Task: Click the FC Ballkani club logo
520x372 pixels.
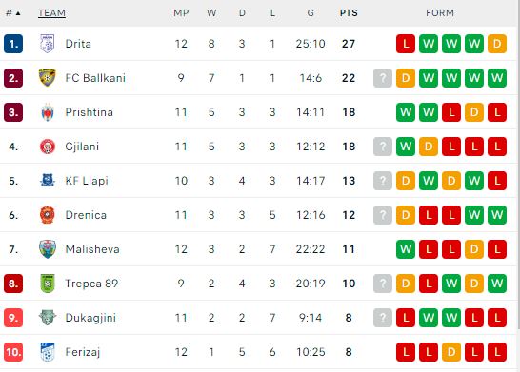Action: coord(48,78)
